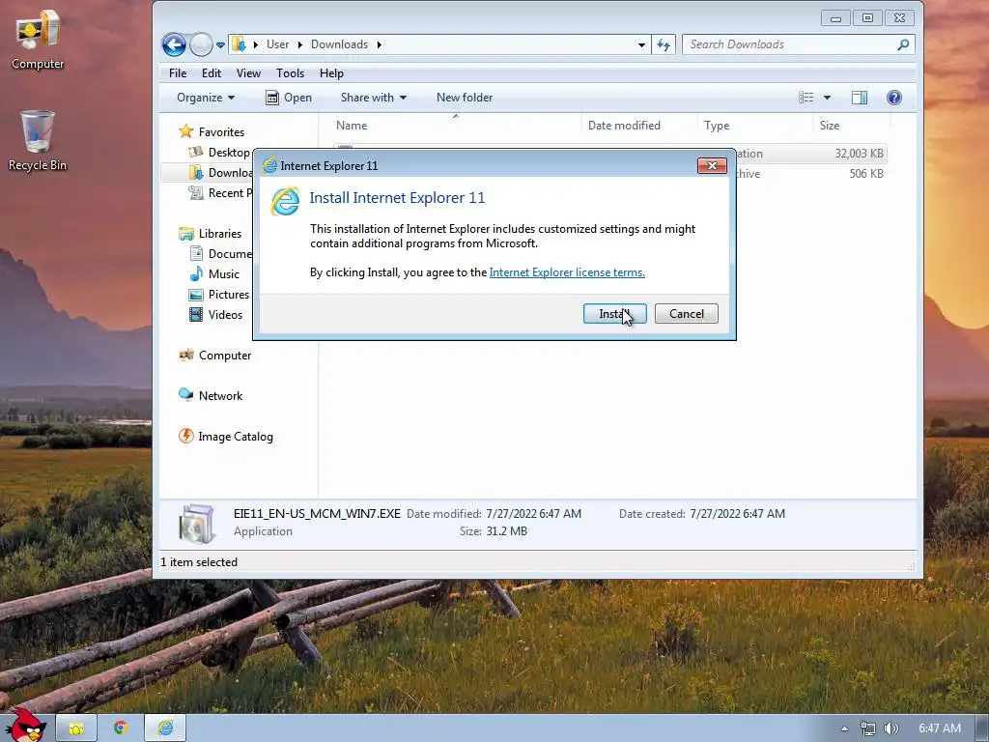Click the search magnifier icon
This screenshot has width=989, height=742.
point(903,44)
